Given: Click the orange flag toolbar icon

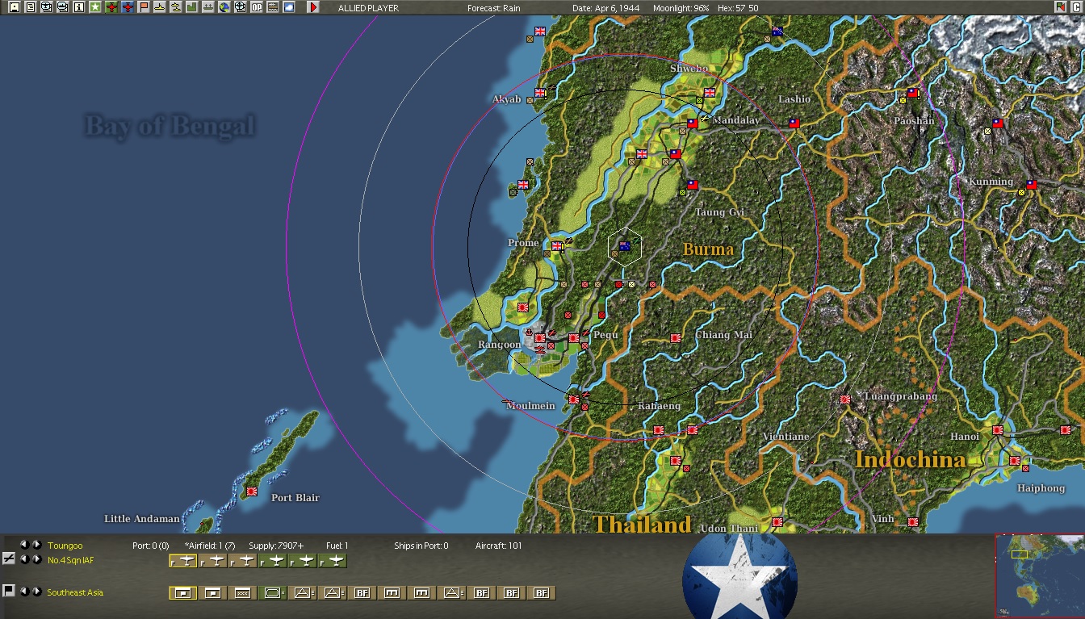Looking at the screenshot, I should (x=144, y=7).
